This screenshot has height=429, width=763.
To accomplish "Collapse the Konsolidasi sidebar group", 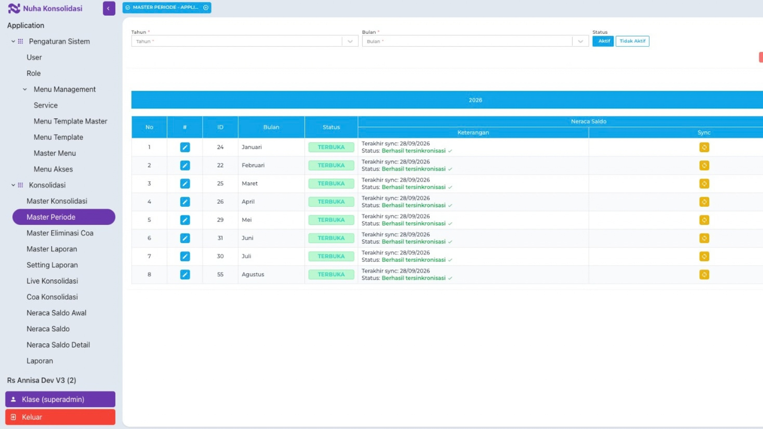I will click(13, 185).
